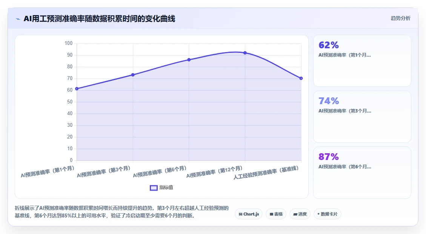The width and height of the screenshot is (426, 234).
Task: Click the table icon in the 表格 tag
Action: [x=271, y=214]
